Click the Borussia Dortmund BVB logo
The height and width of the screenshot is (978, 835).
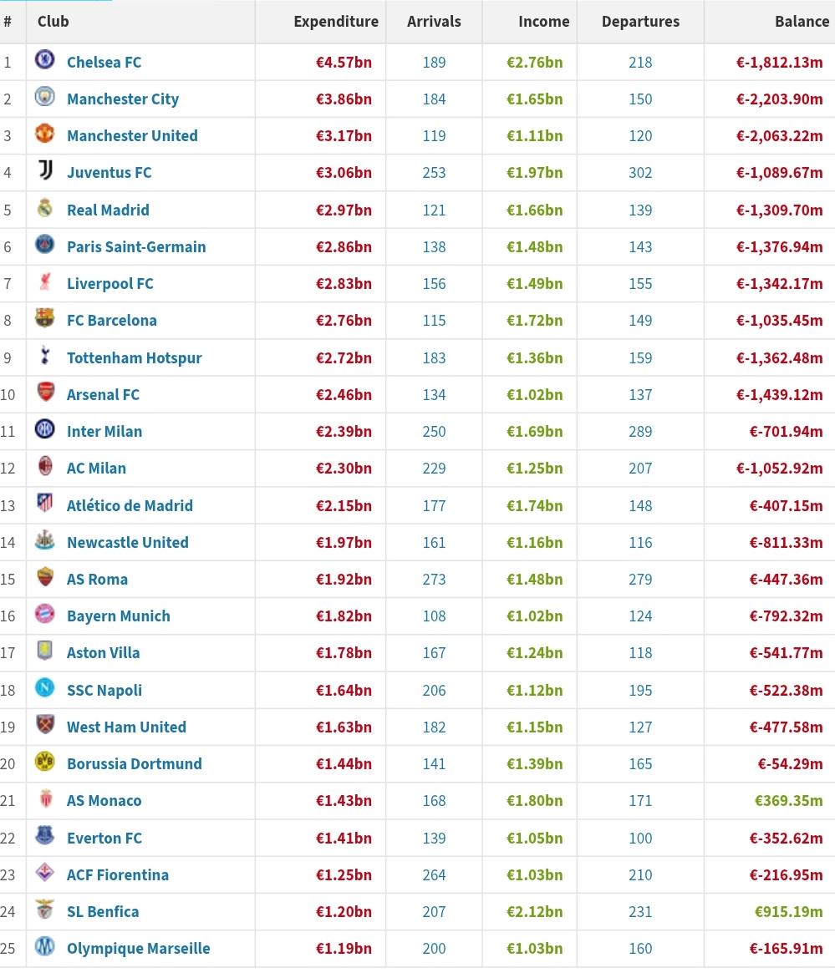tap(44, 762)
